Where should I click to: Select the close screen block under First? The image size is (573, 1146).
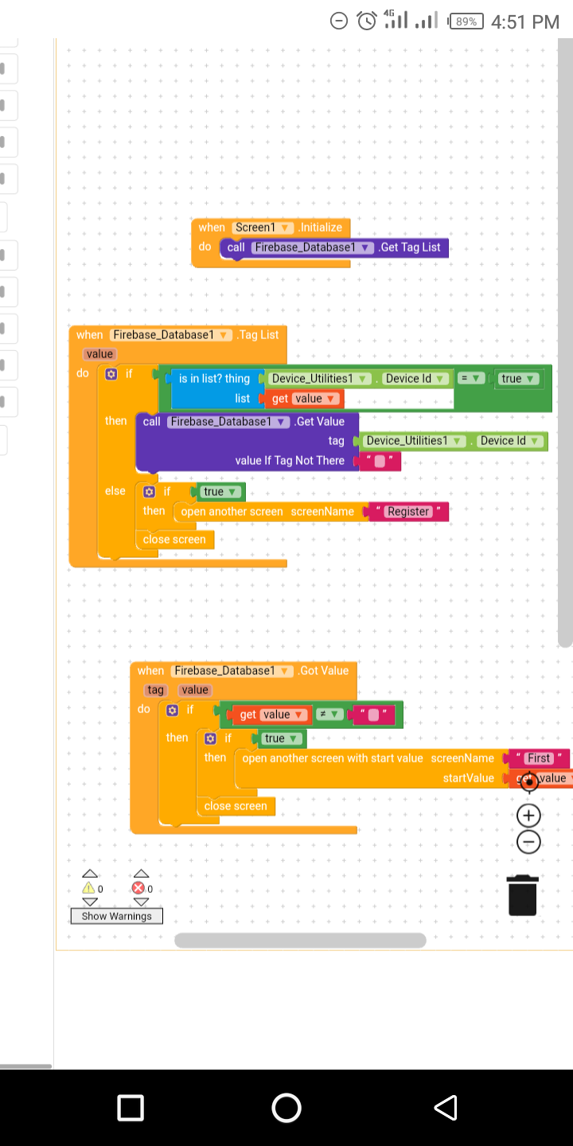[x=236, y=806]
